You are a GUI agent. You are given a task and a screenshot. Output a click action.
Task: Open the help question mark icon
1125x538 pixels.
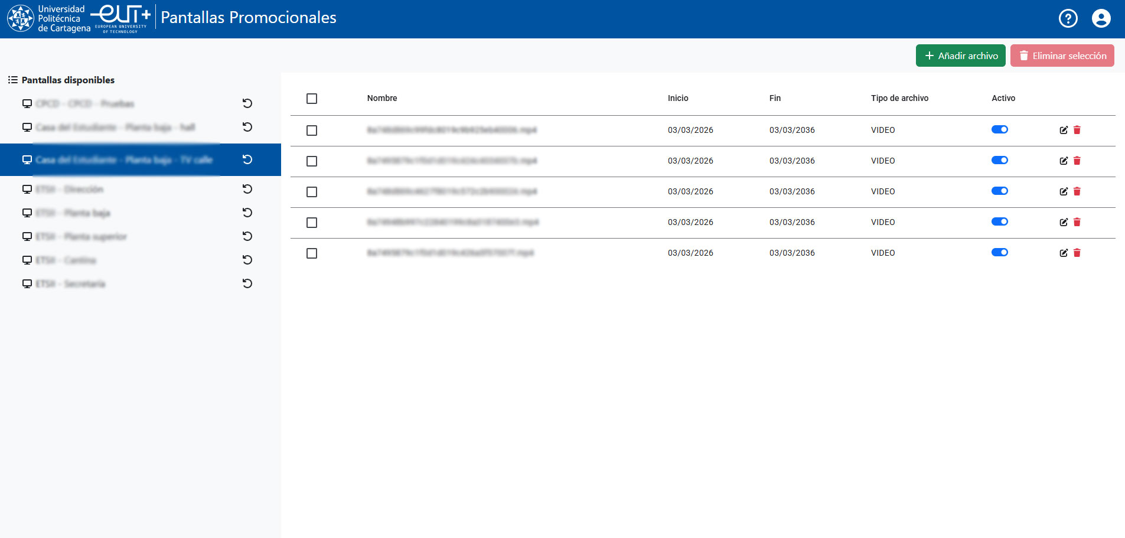coord(1068,18)
